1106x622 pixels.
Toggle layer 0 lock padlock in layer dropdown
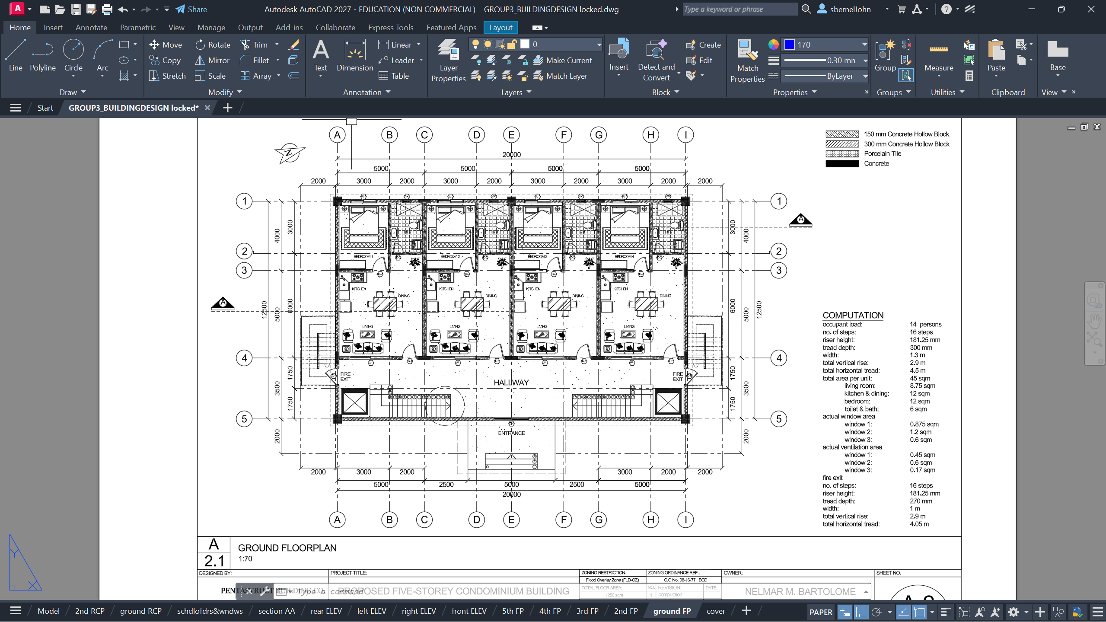click(512, 44)
